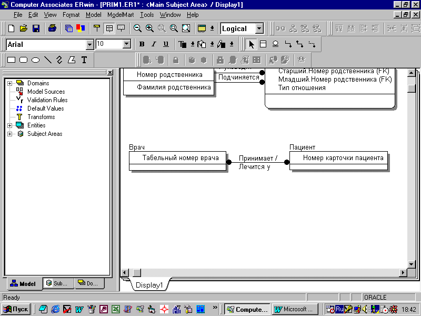The width and height of the screenshot is (421, 316).
Task: Open the Tools menu
Action: pyautogui.click(x=147, y=15)
